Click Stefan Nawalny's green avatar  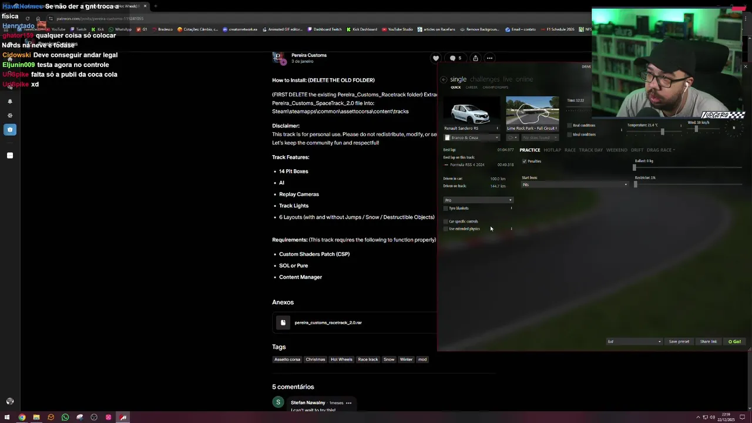(278, 402)
